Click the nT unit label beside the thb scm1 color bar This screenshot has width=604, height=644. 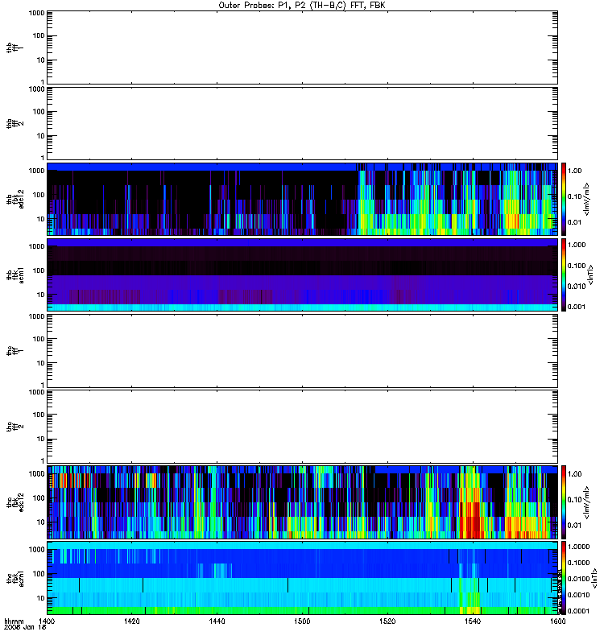coord(590,275)
